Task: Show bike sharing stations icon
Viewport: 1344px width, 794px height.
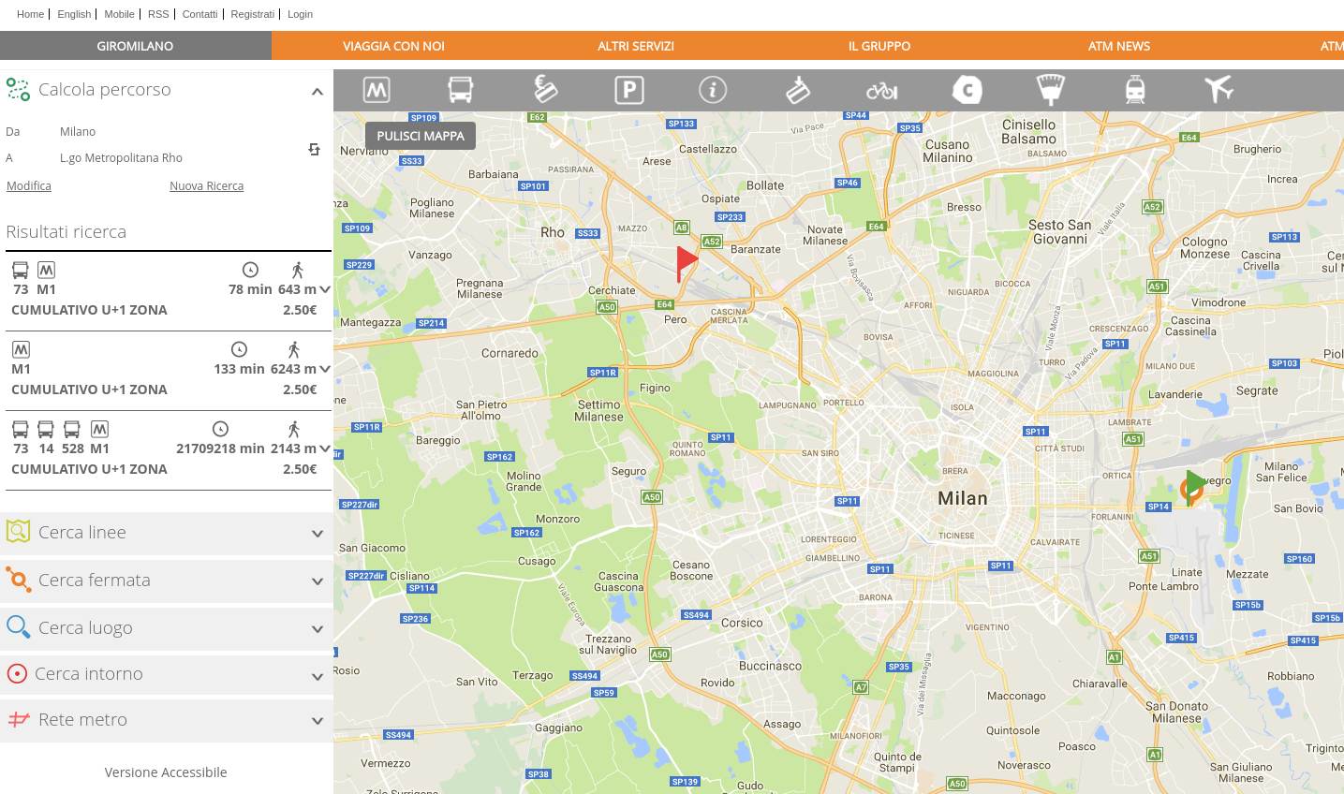Action: [881, 90]
